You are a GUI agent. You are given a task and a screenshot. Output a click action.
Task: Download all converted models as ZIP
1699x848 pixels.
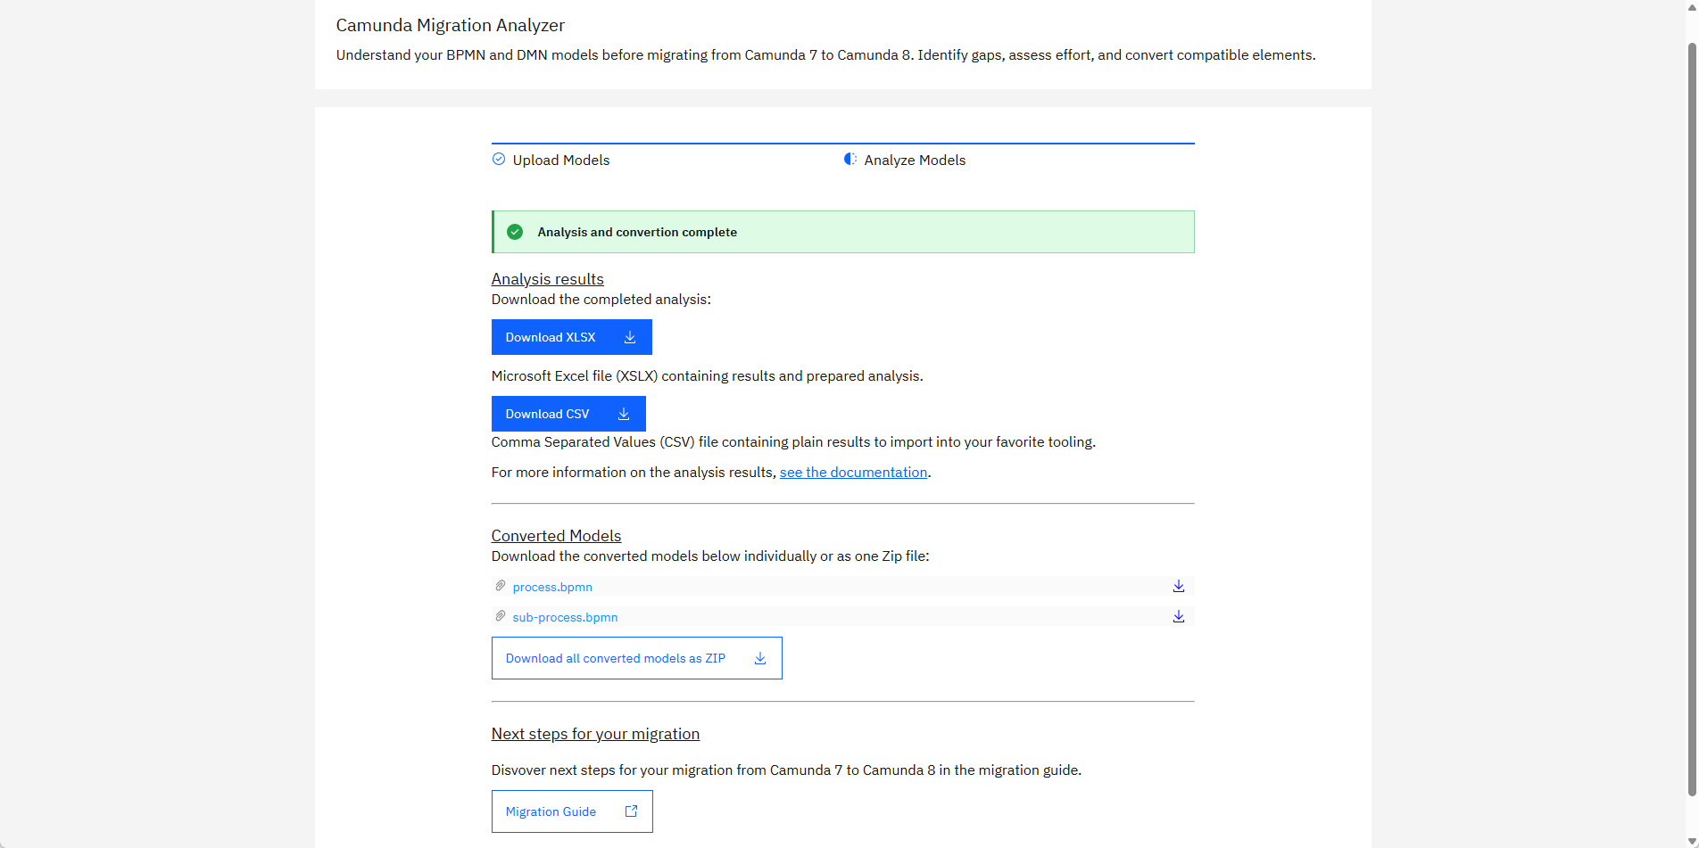click(636, 658)
